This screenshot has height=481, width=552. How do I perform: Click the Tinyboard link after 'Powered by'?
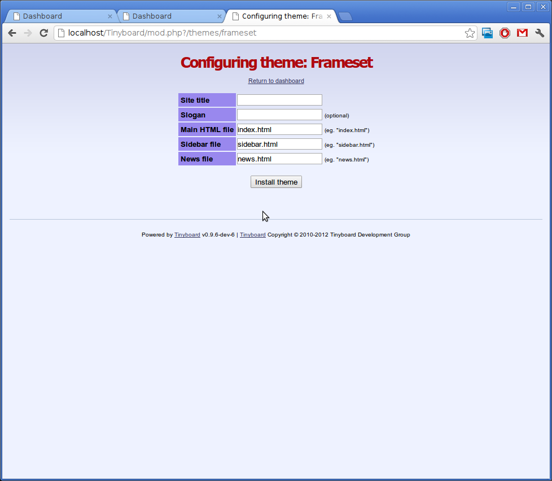pyautogui.click(x=187, y=235)
